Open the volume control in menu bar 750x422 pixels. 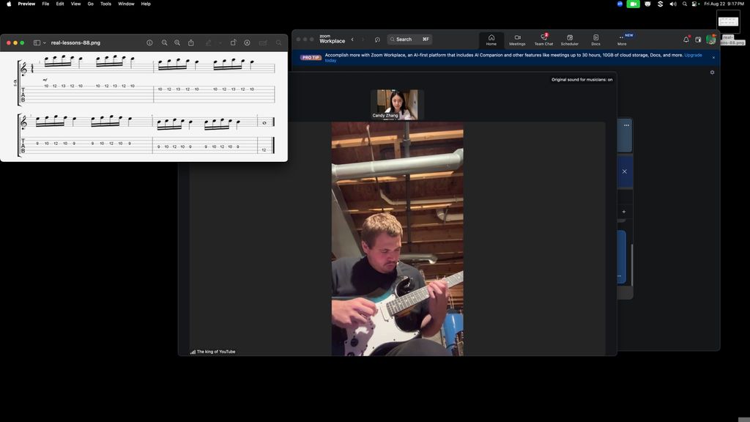click(672, 4)
